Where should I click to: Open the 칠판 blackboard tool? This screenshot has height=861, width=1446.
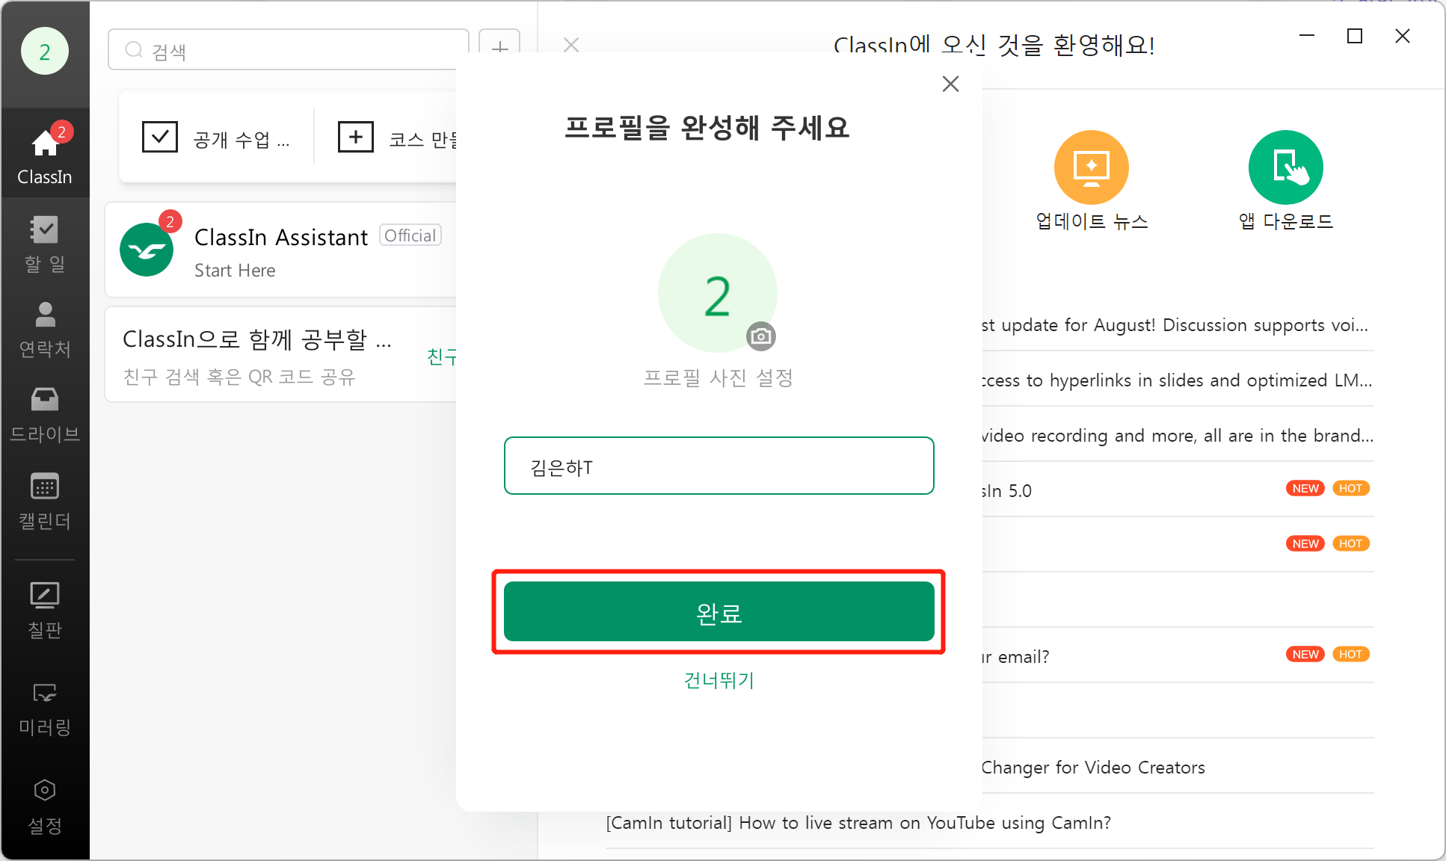pos(45,610)
